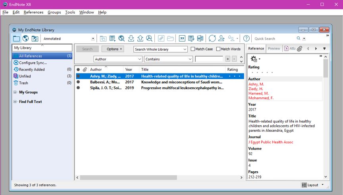Remove search row with minus button
Image resolution: width=343 pixels, height=195 pixels.
pos(234,59)
